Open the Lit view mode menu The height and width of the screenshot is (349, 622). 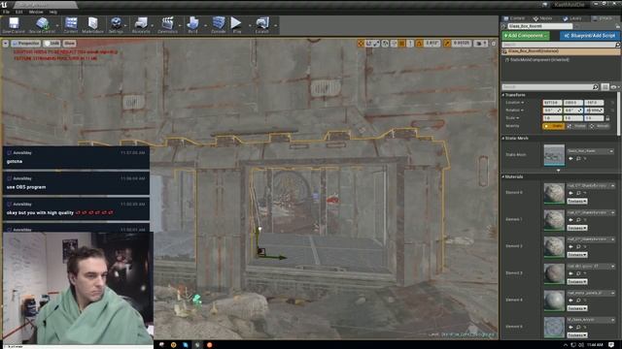click(52, 44)
